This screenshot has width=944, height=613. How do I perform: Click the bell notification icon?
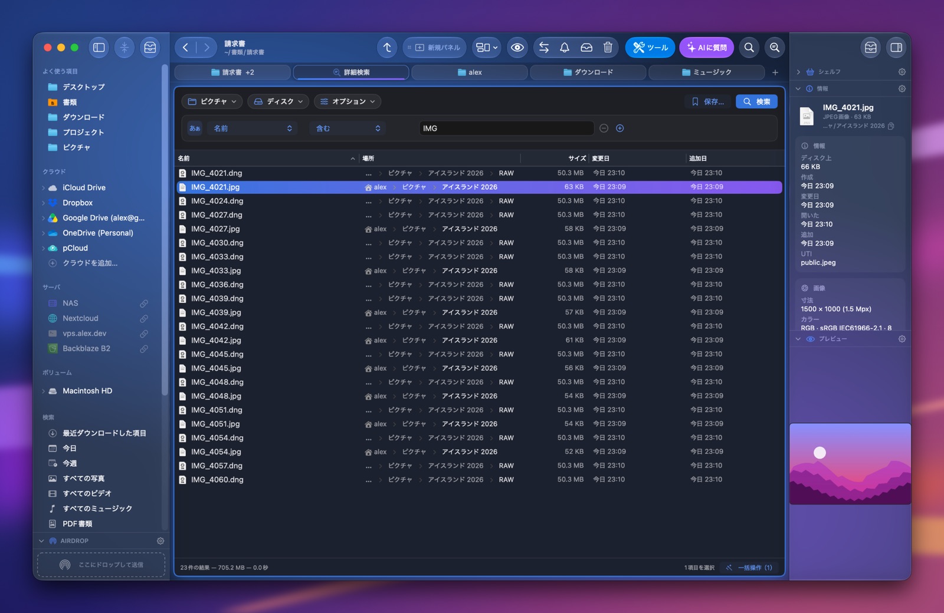(x=565, y=48)
